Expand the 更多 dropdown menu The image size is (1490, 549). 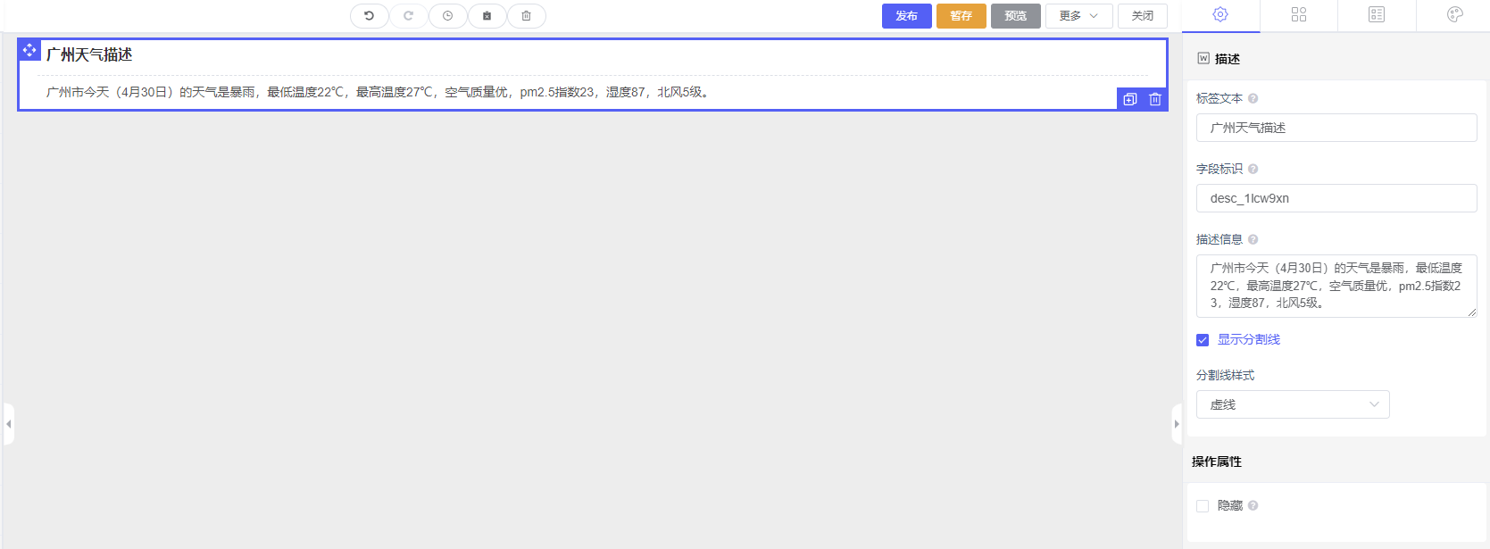[x=1078, y=16]
